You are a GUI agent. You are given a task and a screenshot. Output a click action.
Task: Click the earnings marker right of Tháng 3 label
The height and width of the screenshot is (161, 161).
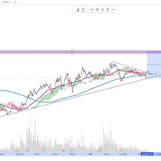point(122,151)
